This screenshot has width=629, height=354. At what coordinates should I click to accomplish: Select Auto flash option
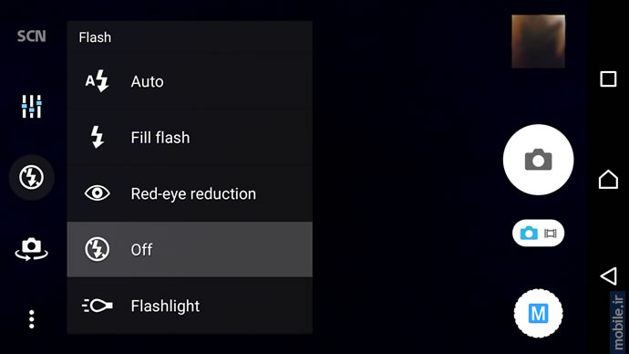point(190,81)
